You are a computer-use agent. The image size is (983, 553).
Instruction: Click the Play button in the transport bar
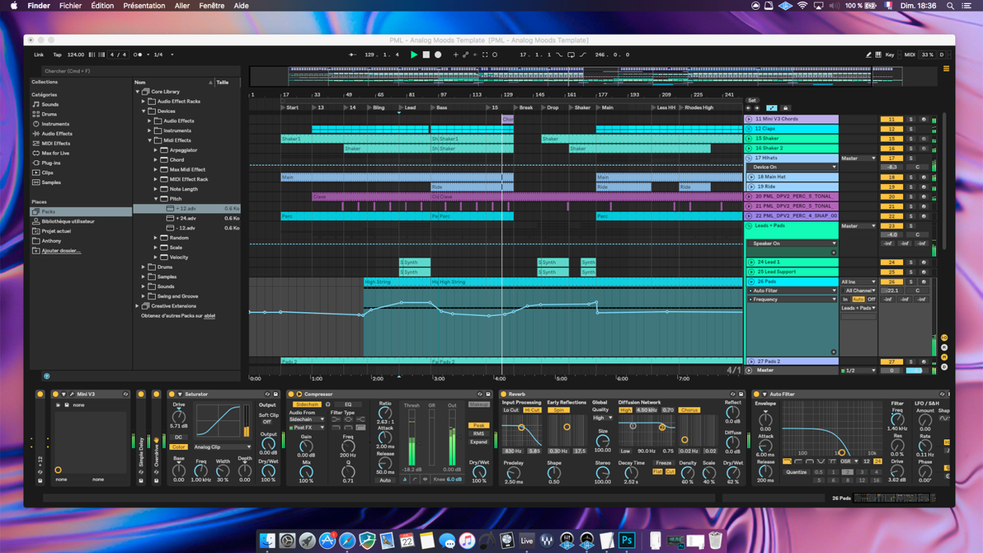coord(415,54)
